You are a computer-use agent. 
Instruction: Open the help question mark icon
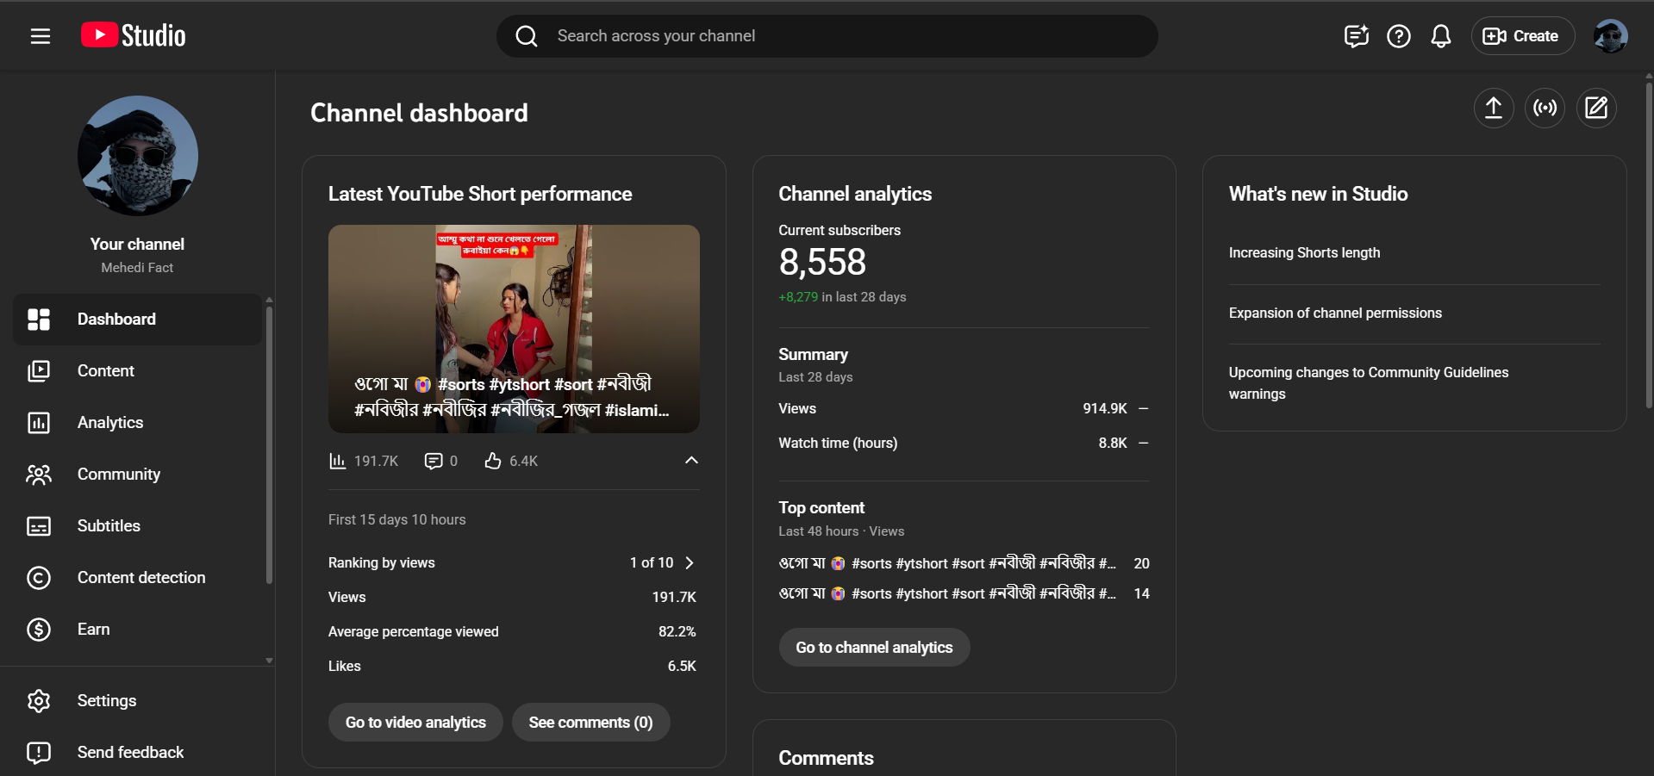tap(1398, 36)
